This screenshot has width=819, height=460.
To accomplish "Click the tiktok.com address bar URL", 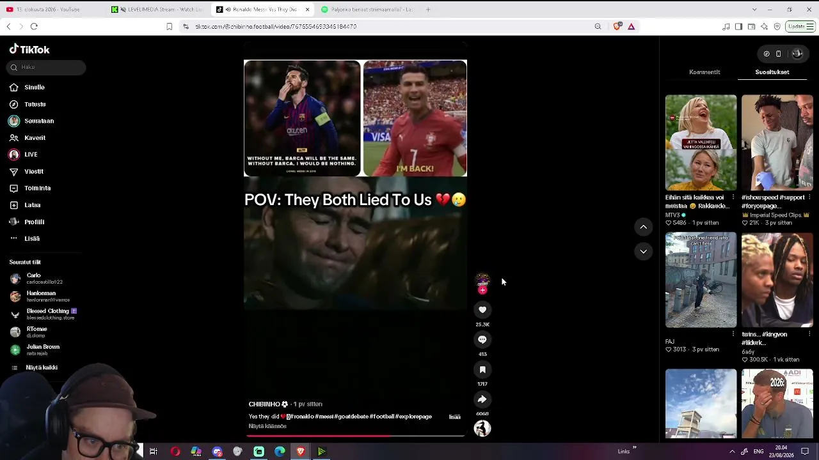I will [276, 26].
